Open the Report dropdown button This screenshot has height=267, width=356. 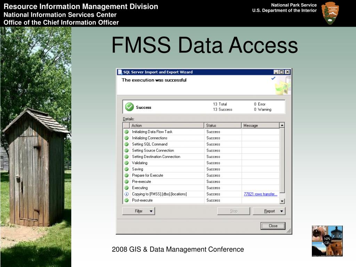[269, 211]
